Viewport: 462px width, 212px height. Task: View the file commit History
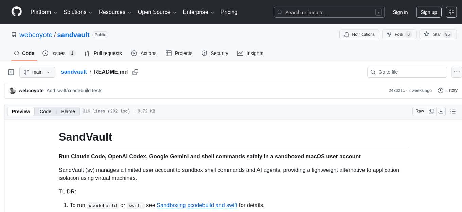point(447,90)
